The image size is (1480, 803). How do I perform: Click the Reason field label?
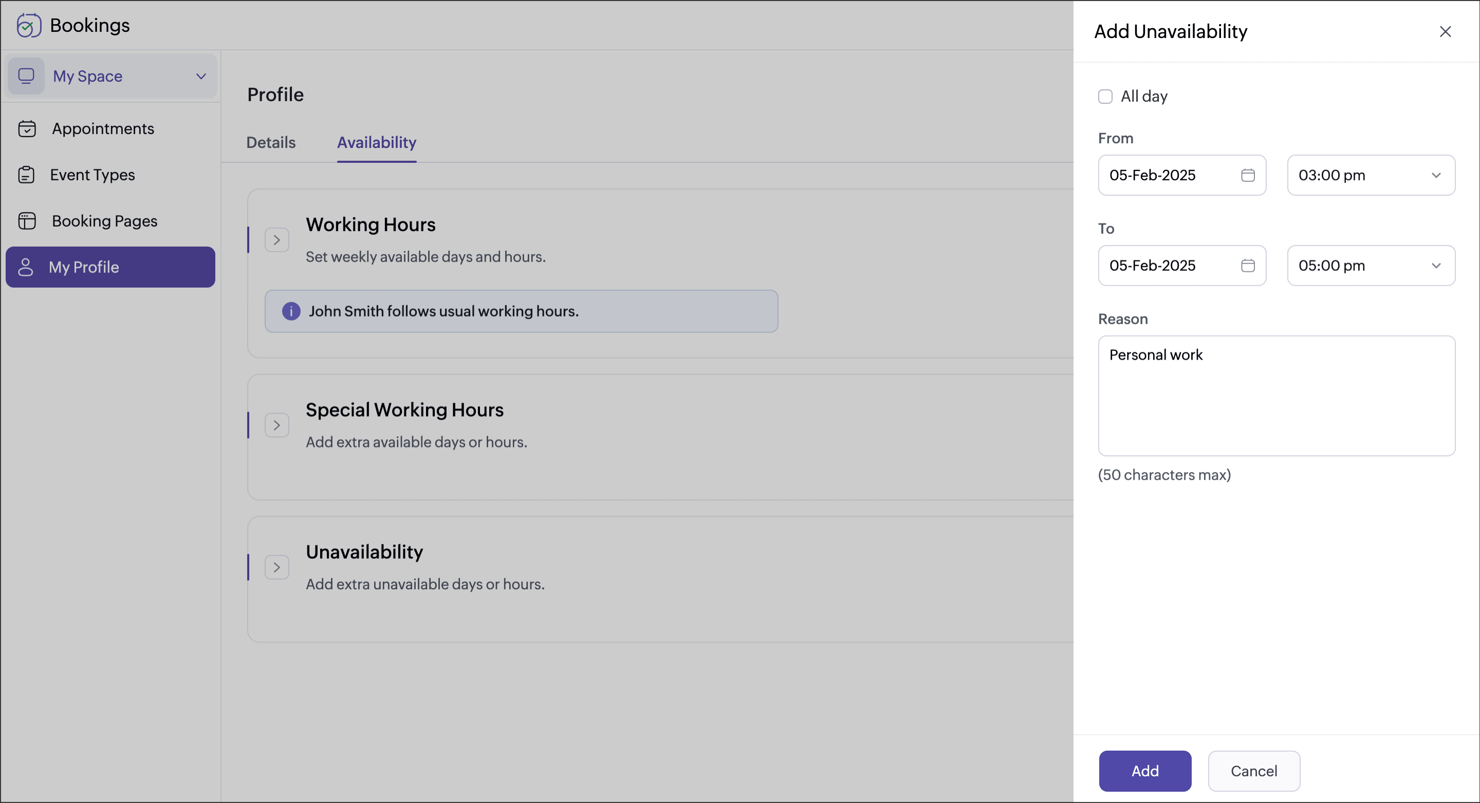1123,319
